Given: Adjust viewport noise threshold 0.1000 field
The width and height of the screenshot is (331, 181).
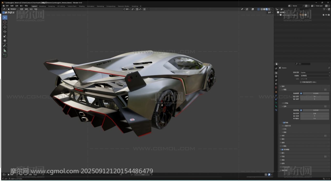Looking at the screenshot, I should click(x=316, y=93).
